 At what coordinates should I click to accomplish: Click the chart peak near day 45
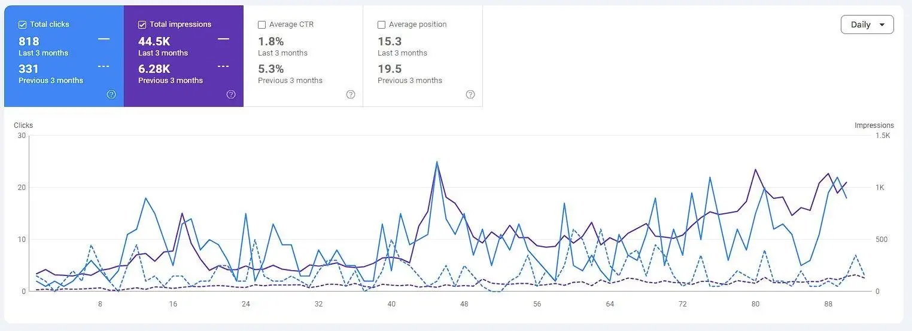(x=437, y=162)
